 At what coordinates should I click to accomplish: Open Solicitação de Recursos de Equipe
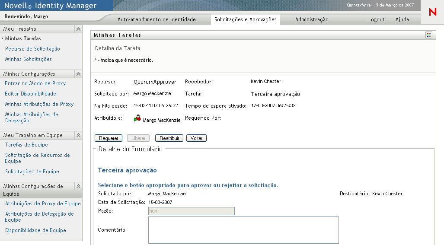(37, 158)
